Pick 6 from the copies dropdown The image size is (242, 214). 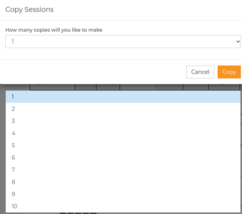(x=123, y=157)
